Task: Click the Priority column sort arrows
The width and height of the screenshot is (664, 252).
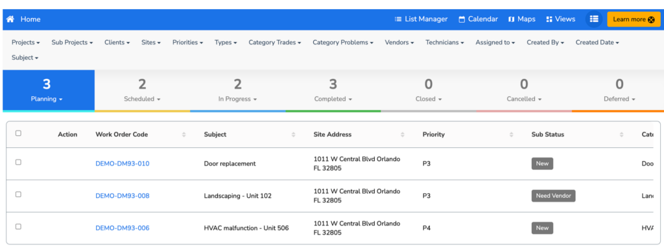Action: pos(511,134)
